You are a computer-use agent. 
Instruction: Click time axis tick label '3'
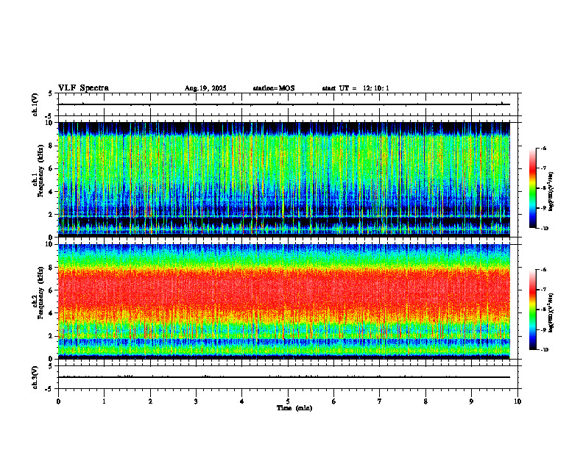pos(196,401)
